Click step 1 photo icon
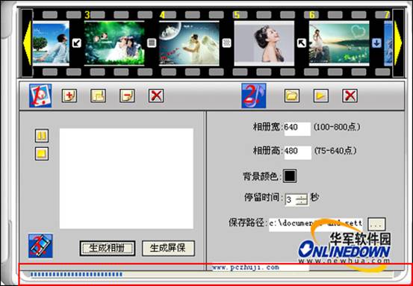 40,96
